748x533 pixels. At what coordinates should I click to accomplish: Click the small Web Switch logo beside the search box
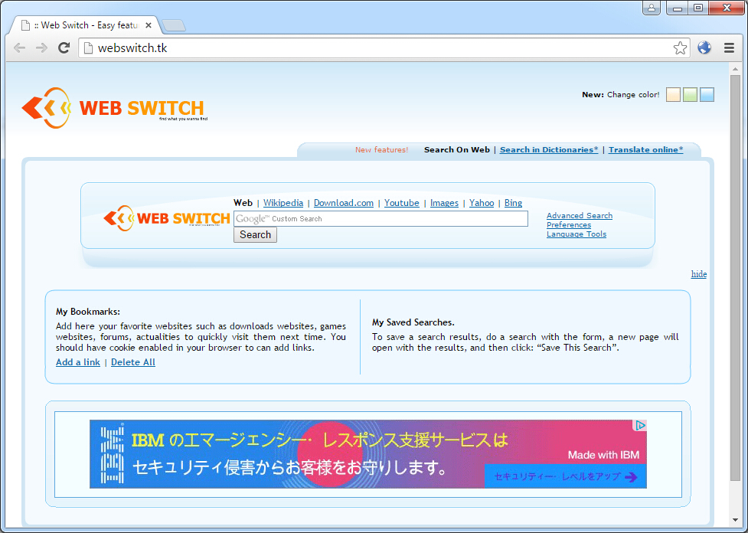[x=166, y=218]
